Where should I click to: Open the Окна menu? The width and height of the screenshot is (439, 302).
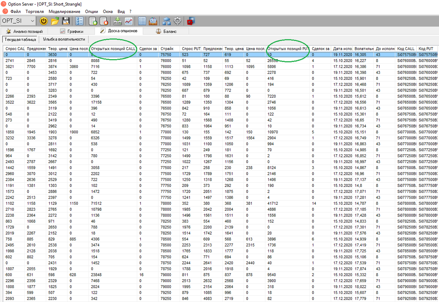[108, 11]
